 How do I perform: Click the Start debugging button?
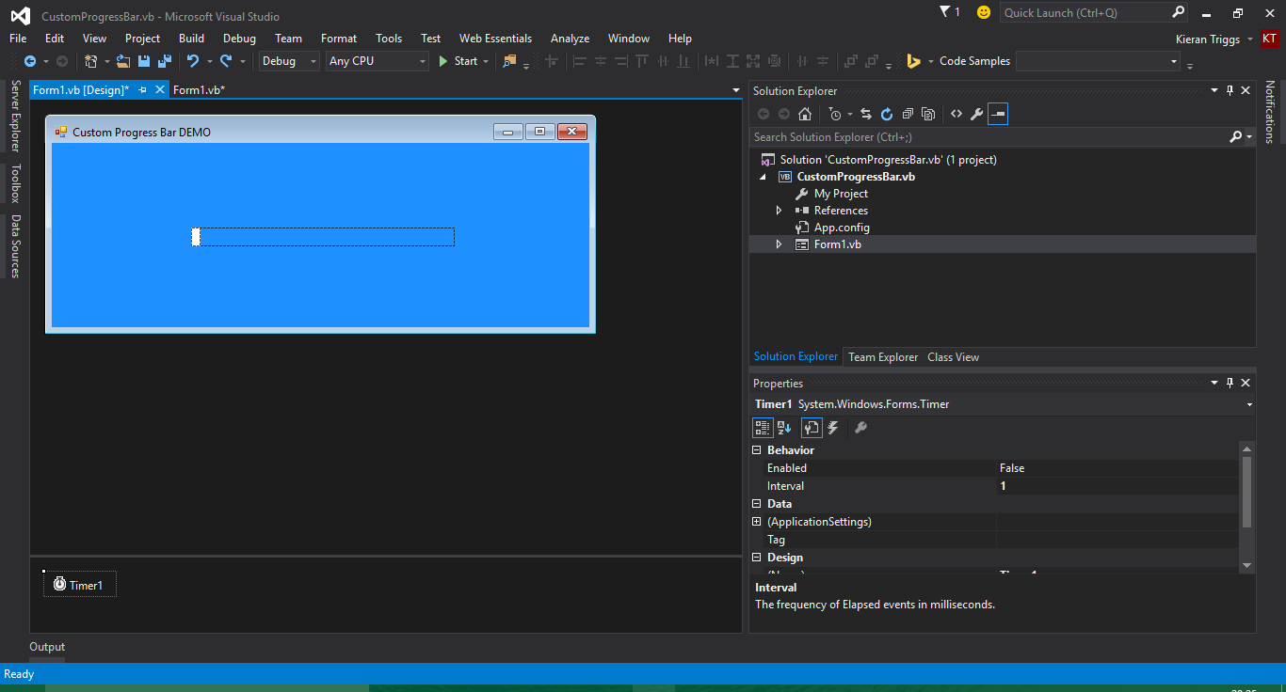(458, 61)
